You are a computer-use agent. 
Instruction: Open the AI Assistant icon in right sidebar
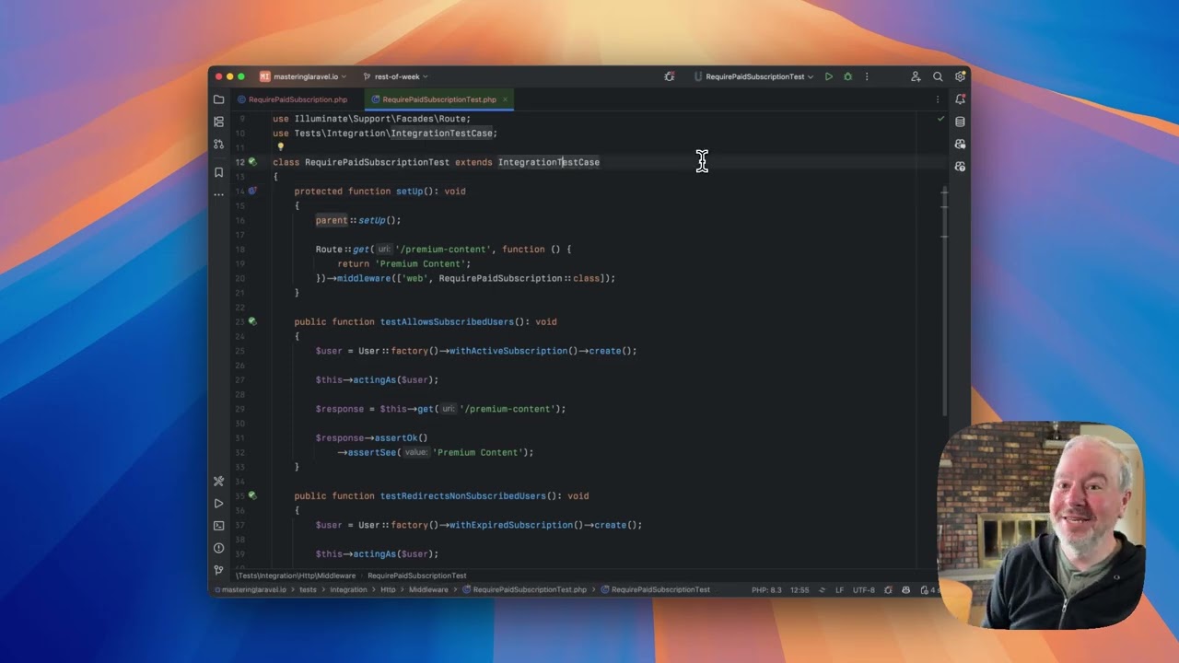coord(960,144)
